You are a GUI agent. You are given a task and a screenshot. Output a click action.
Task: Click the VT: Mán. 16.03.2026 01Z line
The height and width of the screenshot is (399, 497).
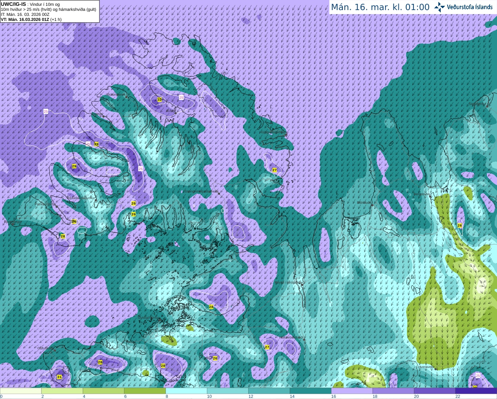[31, 19]
